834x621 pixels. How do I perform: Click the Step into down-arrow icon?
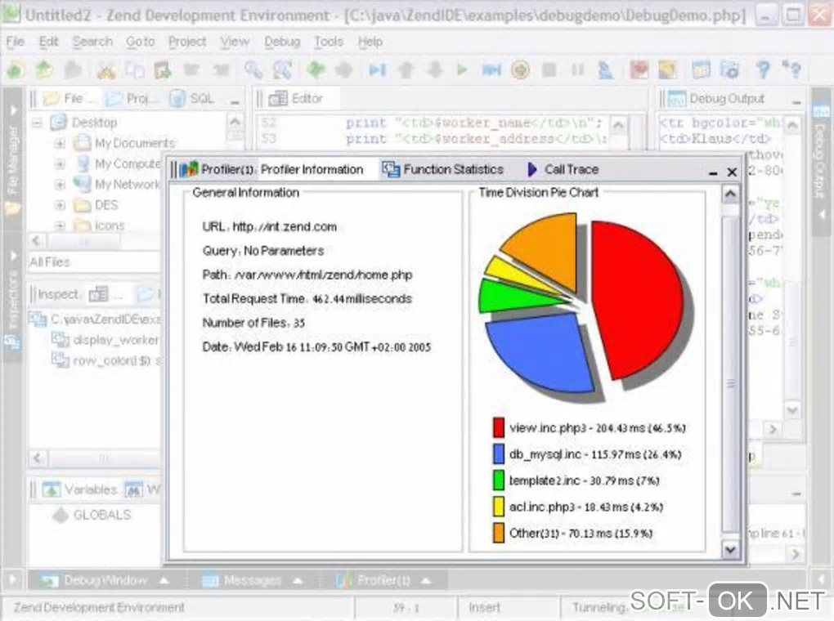pyautogui.click(x=435, y=69)
